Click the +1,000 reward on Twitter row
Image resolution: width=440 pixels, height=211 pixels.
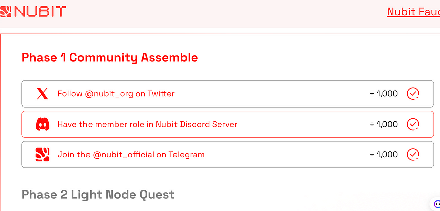(384, 94)
